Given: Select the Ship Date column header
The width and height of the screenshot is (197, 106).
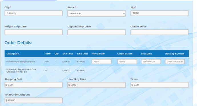Looking at the screenshot, I should point(146,54).
